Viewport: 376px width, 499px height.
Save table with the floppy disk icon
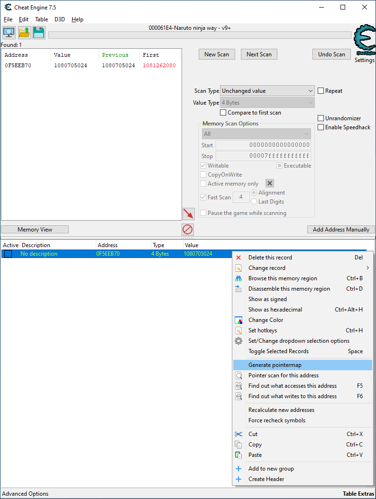[39, 33]
